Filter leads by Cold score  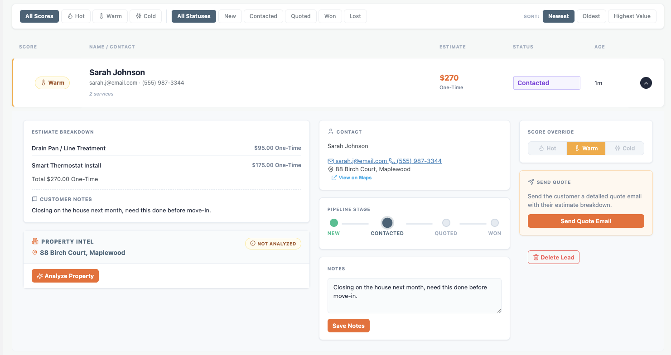tap(145, 16)
